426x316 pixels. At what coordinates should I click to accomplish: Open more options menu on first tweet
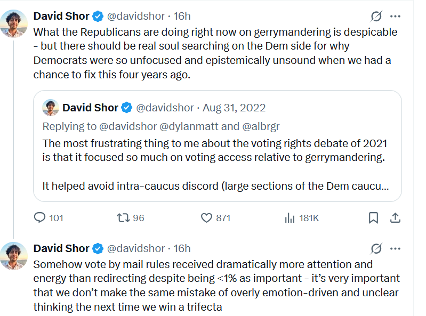395,17
